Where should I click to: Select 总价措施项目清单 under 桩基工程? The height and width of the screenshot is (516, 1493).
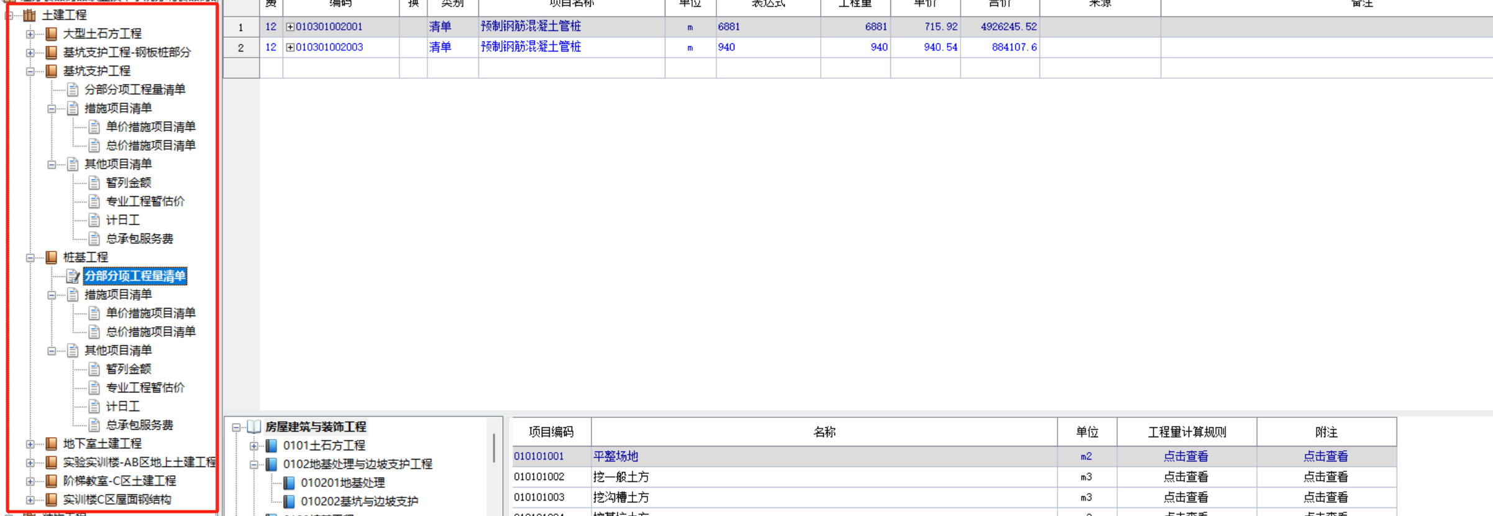click(x=151, y=332)
